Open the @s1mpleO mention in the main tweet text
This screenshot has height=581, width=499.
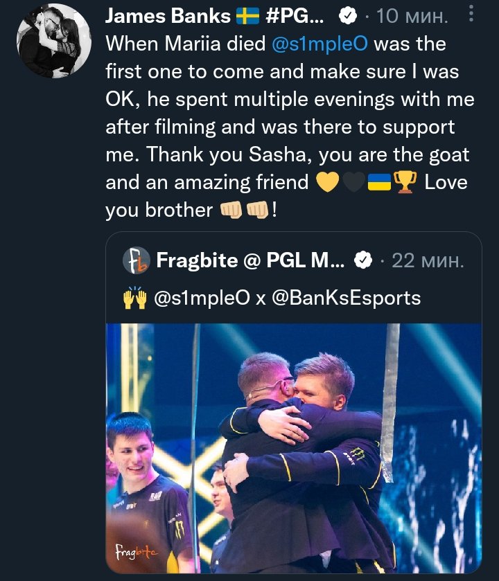tap(319, 44)
